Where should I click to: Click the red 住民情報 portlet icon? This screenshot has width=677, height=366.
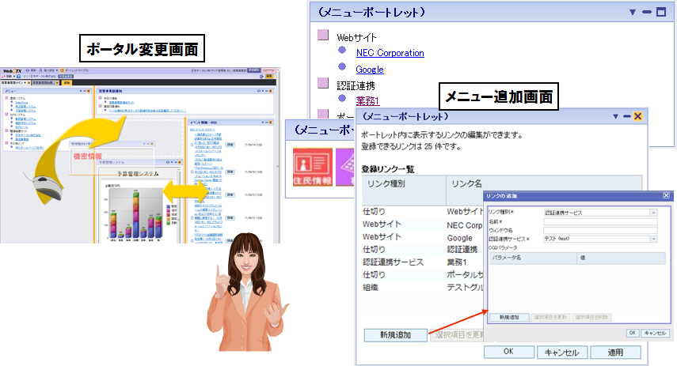(310, 164)
